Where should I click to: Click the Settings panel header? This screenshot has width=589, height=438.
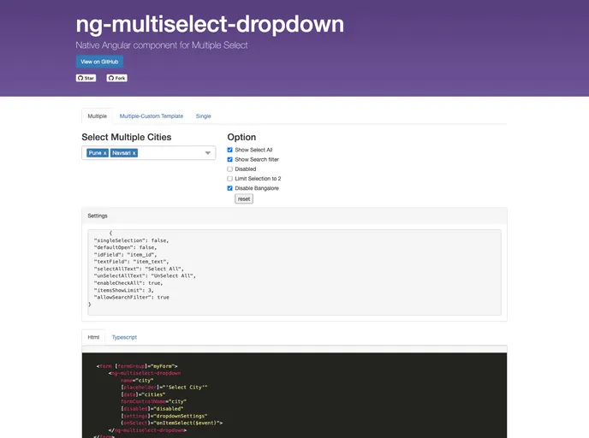coord(294,216)
